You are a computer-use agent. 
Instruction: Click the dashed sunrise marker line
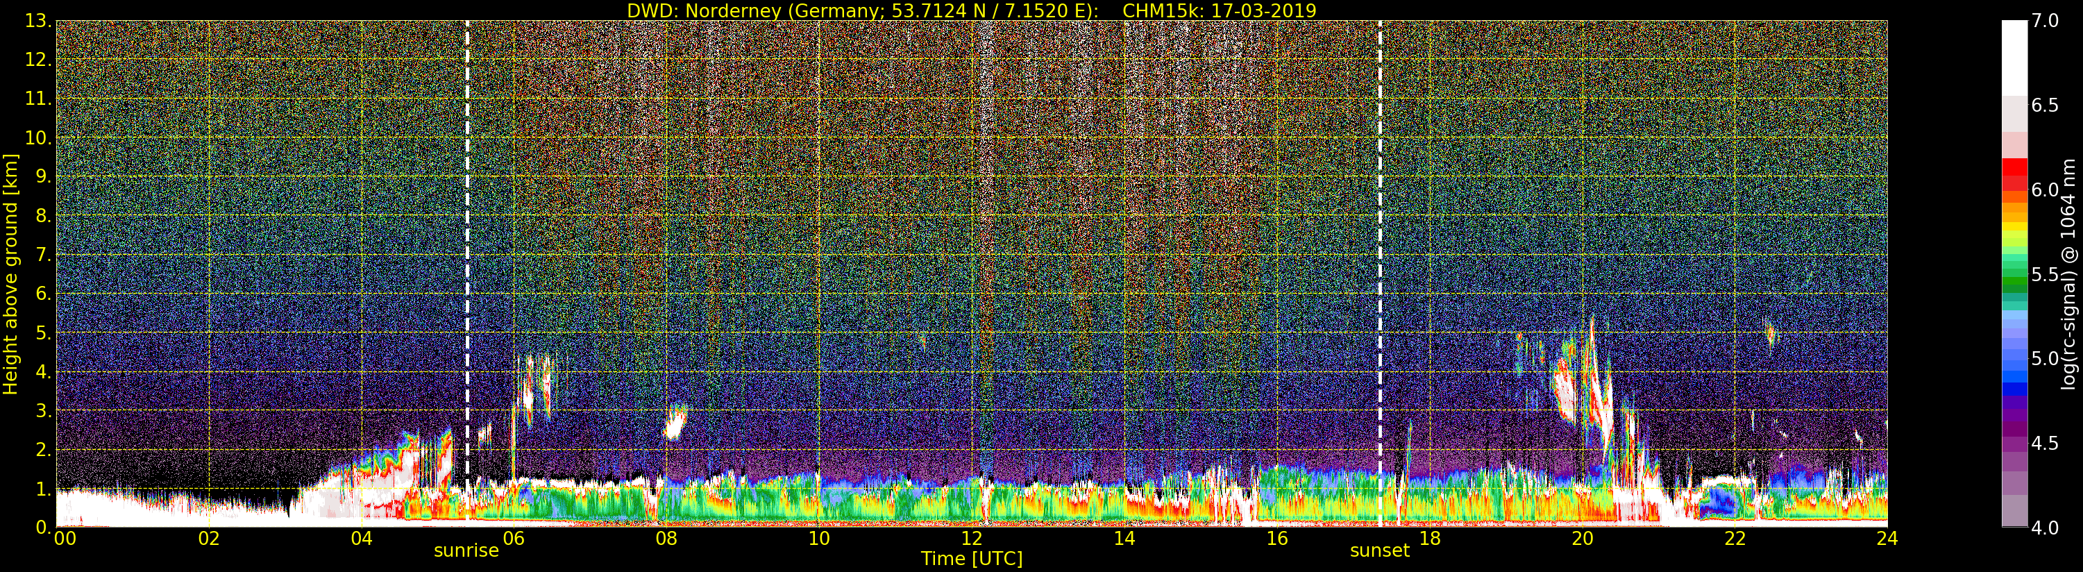(467, 274)
